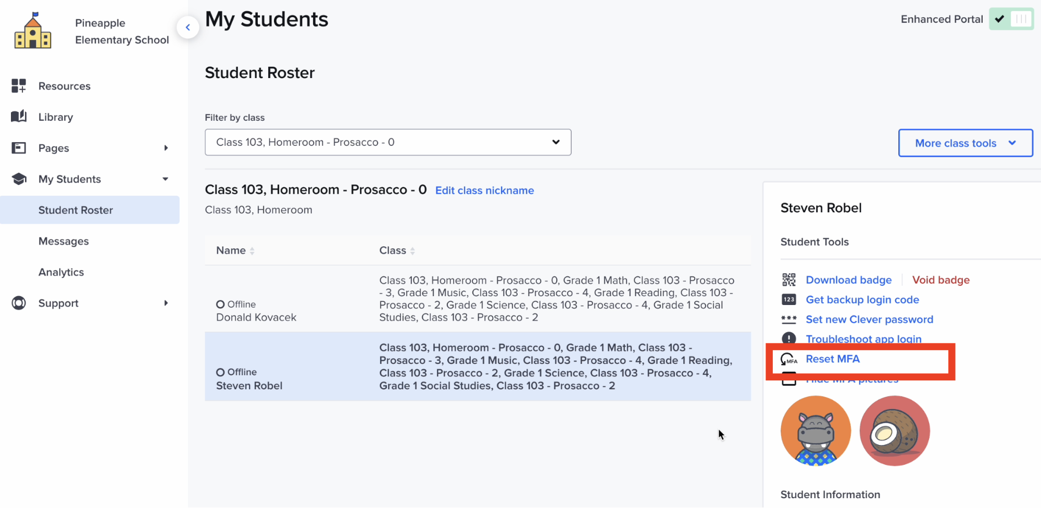Click the Pineapple Elementary School logo
This screenshot has width=1041, height=508.
point(33,30)
